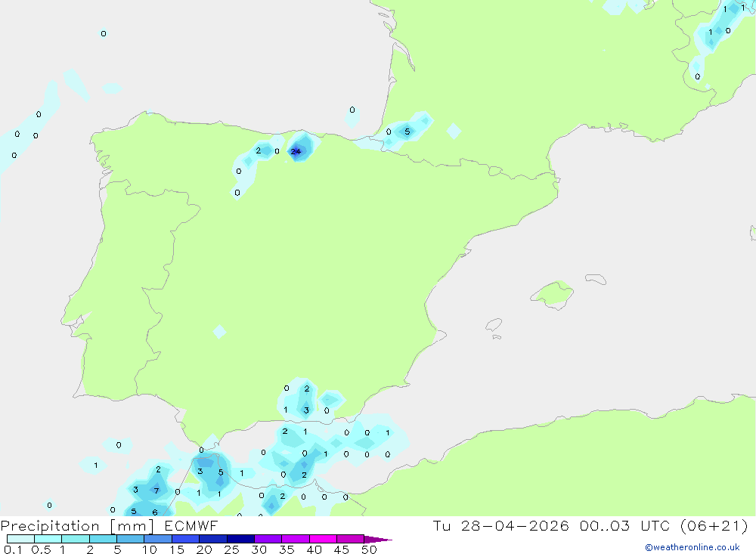This screenshot has width=756, height=554.
Task: Click the legend label '20'
Action: click(x=204, y=549)
